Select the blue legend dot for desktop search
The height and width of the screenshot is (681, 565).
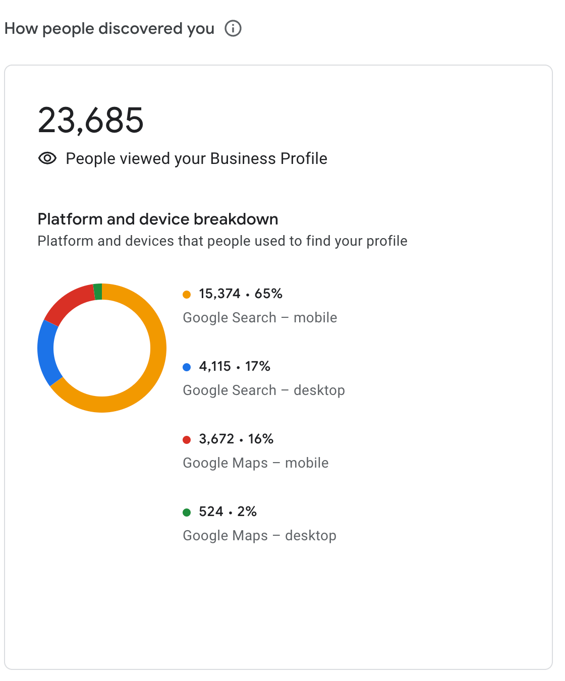[x=187, y=366]
